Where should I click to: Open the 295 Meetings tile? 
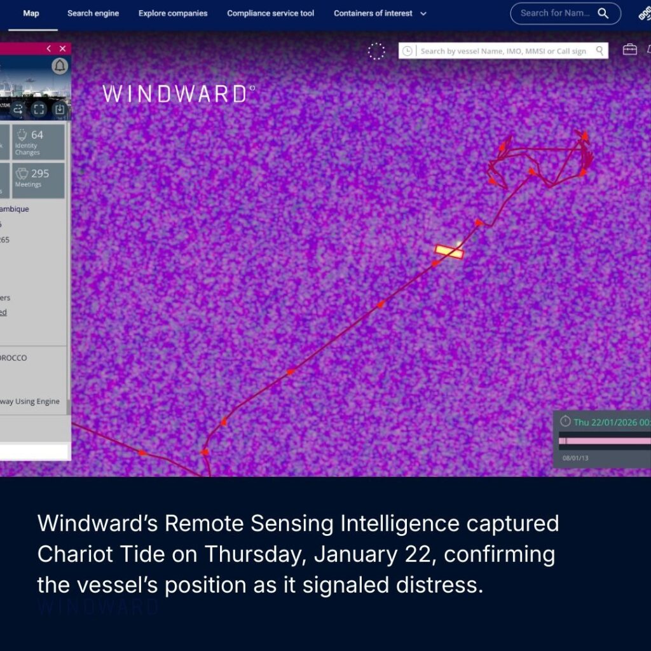(38, 180)
